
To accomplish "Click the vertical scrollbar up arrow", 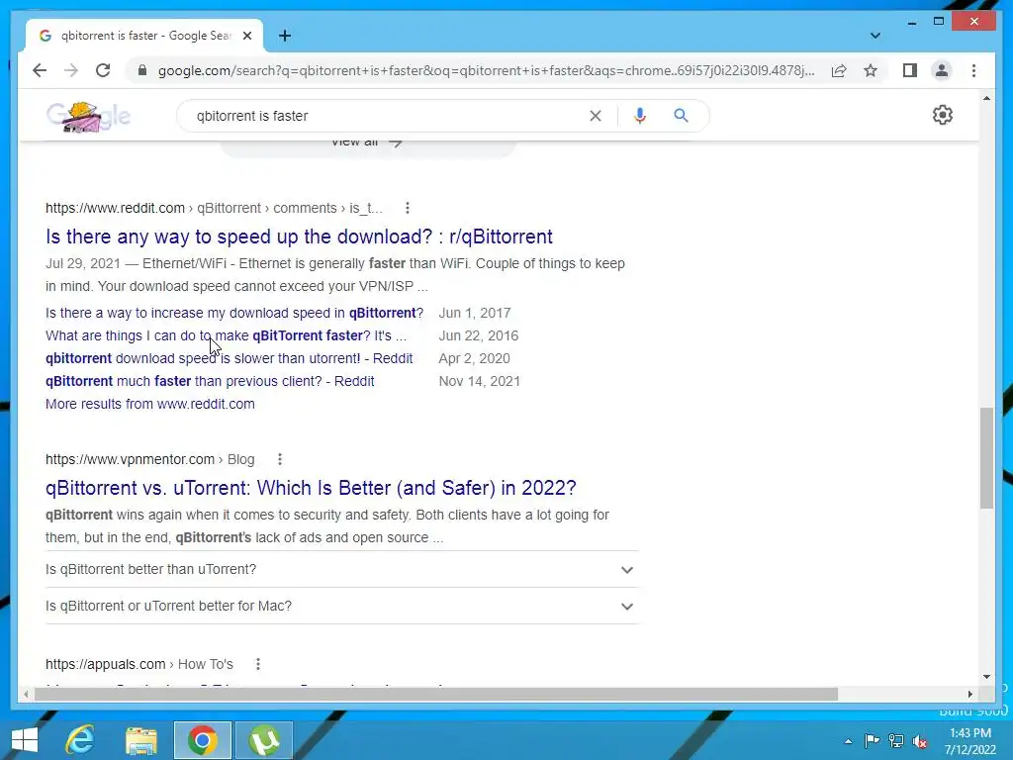I will coord(986,98).
